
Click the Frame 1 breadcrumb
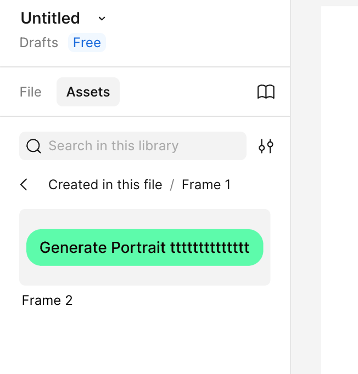tap(206, 185)
